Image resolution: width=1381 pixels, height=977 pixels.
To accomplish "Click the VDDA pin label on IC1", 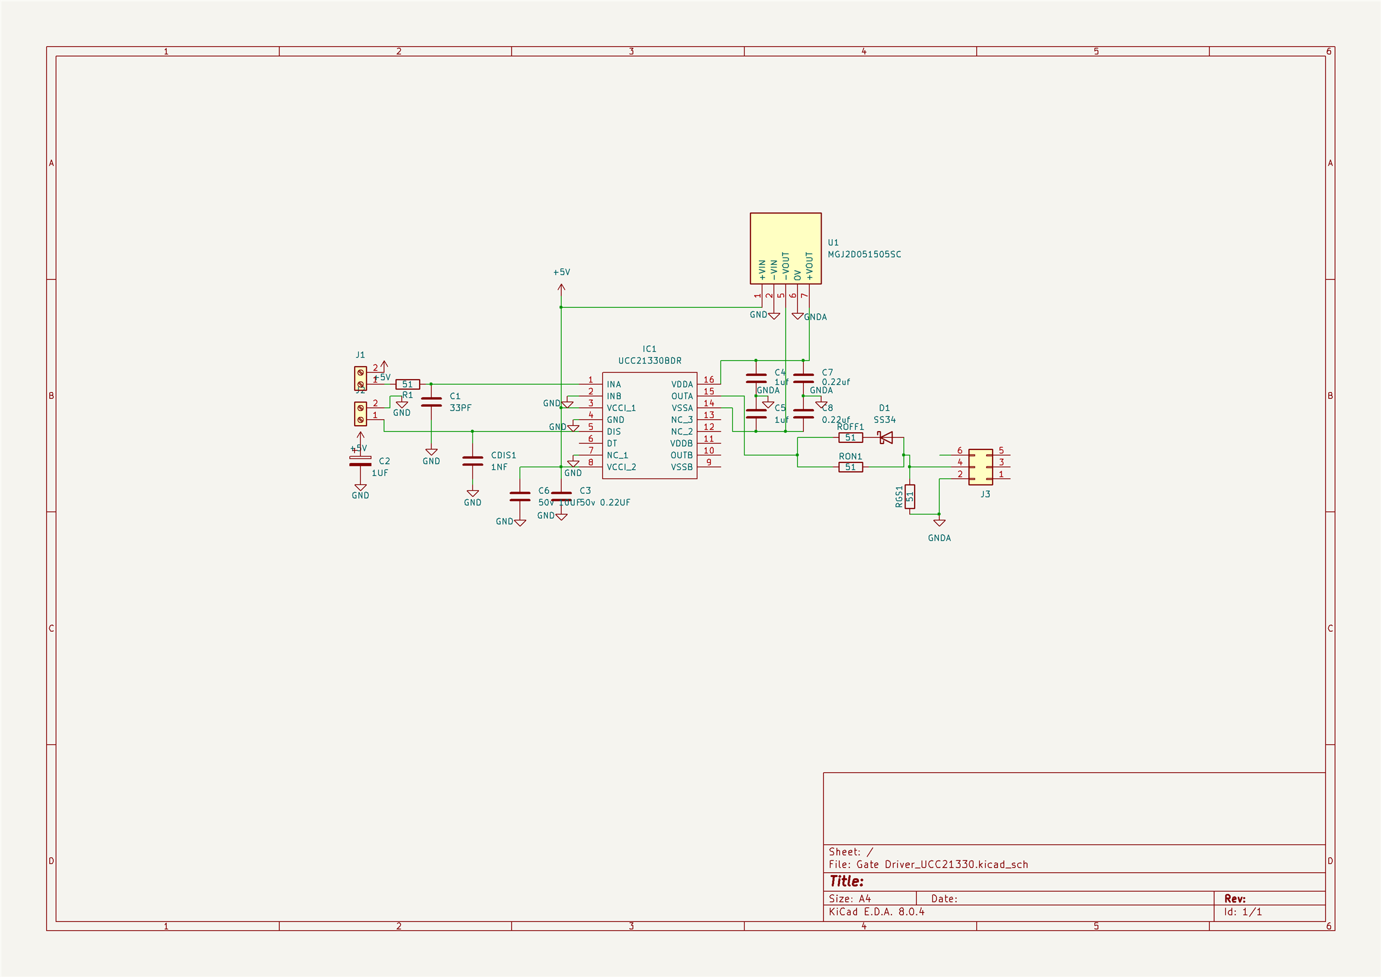I will pyautogui.click(x=682, y=384).
